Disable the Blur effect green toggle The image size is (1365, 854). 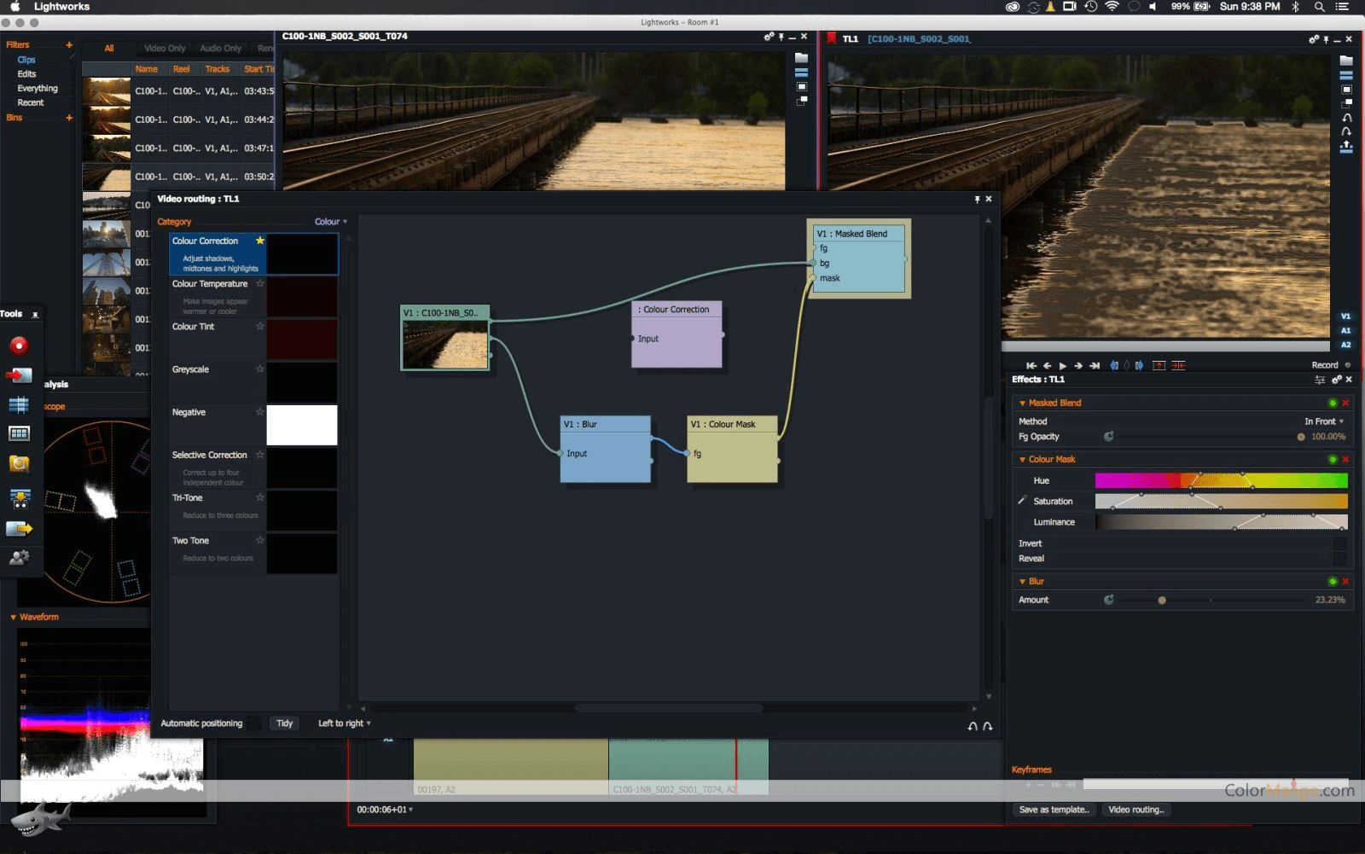pos(1333,581)
